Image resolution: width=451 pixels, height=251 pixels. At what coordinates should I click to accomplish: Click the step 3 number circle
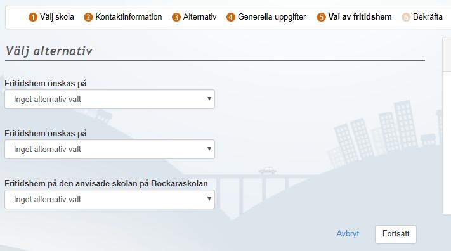point(176,17)
